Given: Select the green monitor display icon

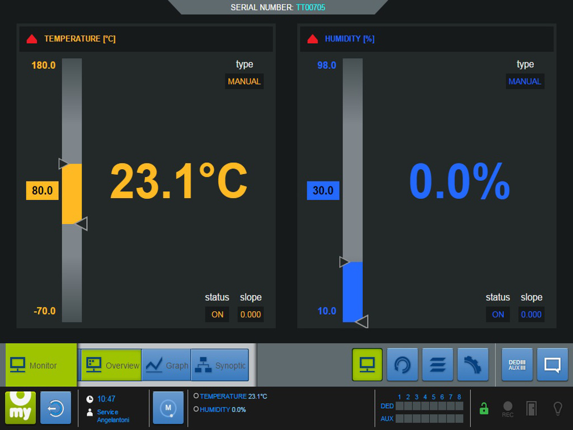Looking at the screenshot, I should tap(367, 364).
